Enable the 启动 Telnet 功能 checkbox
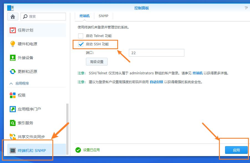 (81, 36)
